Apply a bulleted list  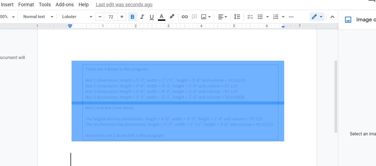[260, 17]
